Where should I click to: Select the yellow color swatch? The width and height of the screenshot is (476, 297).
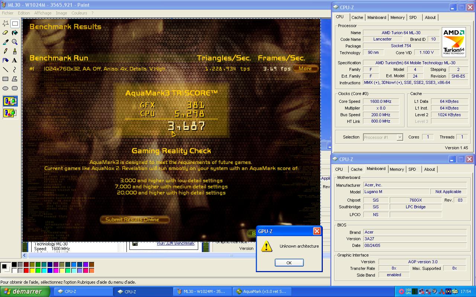click(x=32, y=270)
